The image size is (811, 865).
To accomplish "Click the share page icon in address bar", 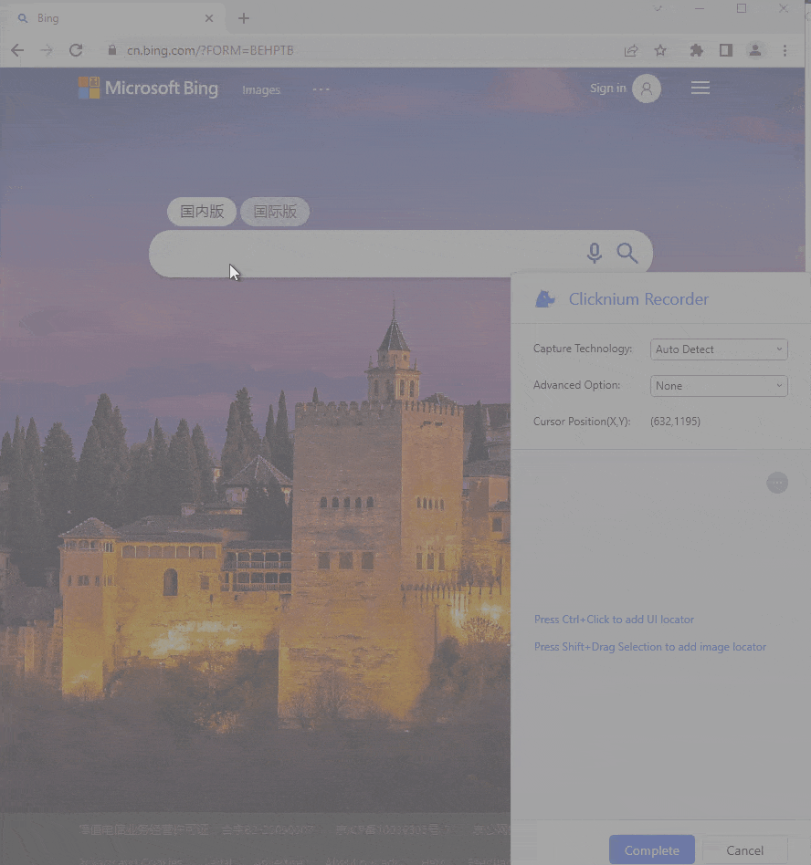I will [x=631, y=51].
